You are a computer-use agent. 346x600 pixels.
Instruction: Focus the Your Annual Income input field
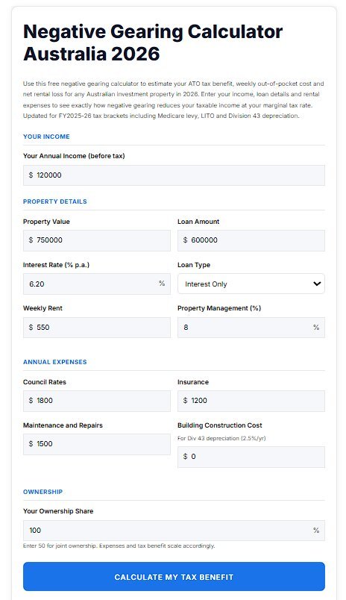pyautogui.click(x=174, y=175)
